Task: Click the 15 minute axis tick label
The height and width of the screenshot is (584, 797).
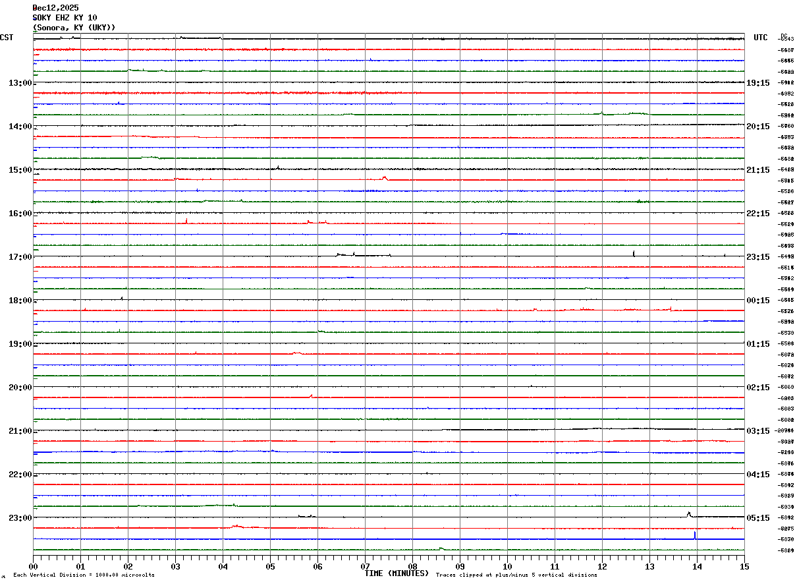Action: [x=744, y=566]
